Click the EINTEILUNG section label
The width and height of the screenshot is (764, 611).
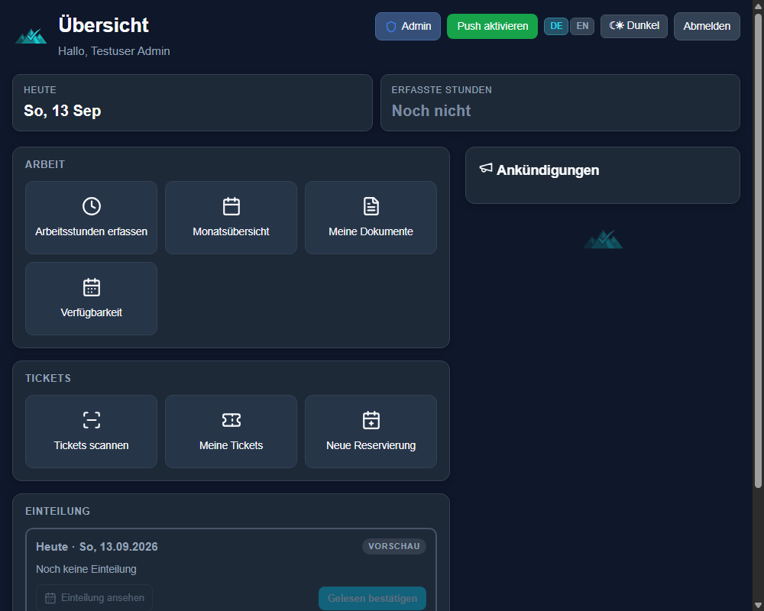(57, 511)
